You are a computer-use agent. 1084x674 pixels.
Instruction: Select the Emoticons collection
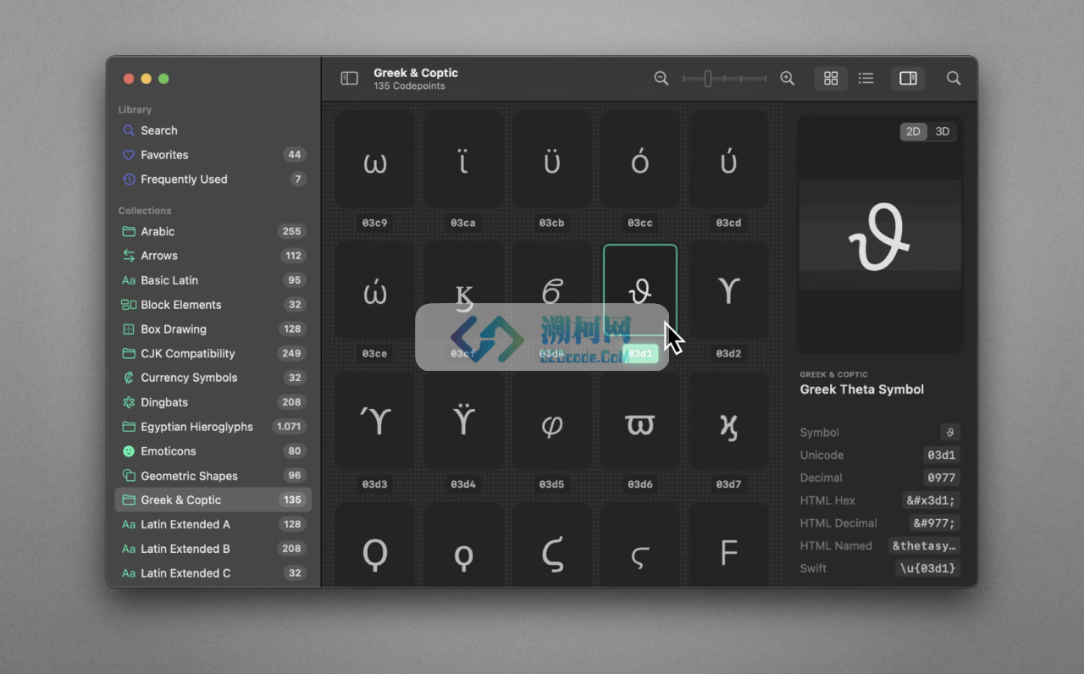click(x=213, y=451)
